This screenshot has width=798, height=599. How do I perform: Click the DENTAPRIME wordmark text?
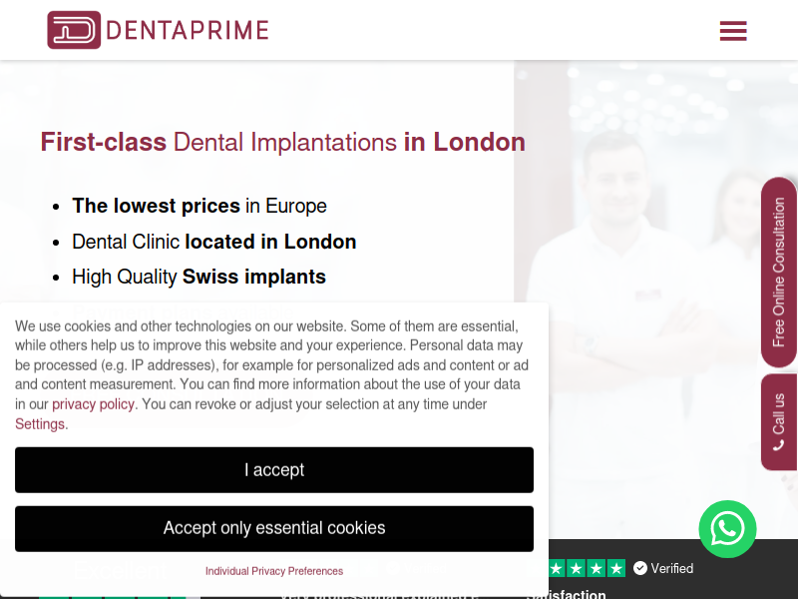[x=188, y=31]
